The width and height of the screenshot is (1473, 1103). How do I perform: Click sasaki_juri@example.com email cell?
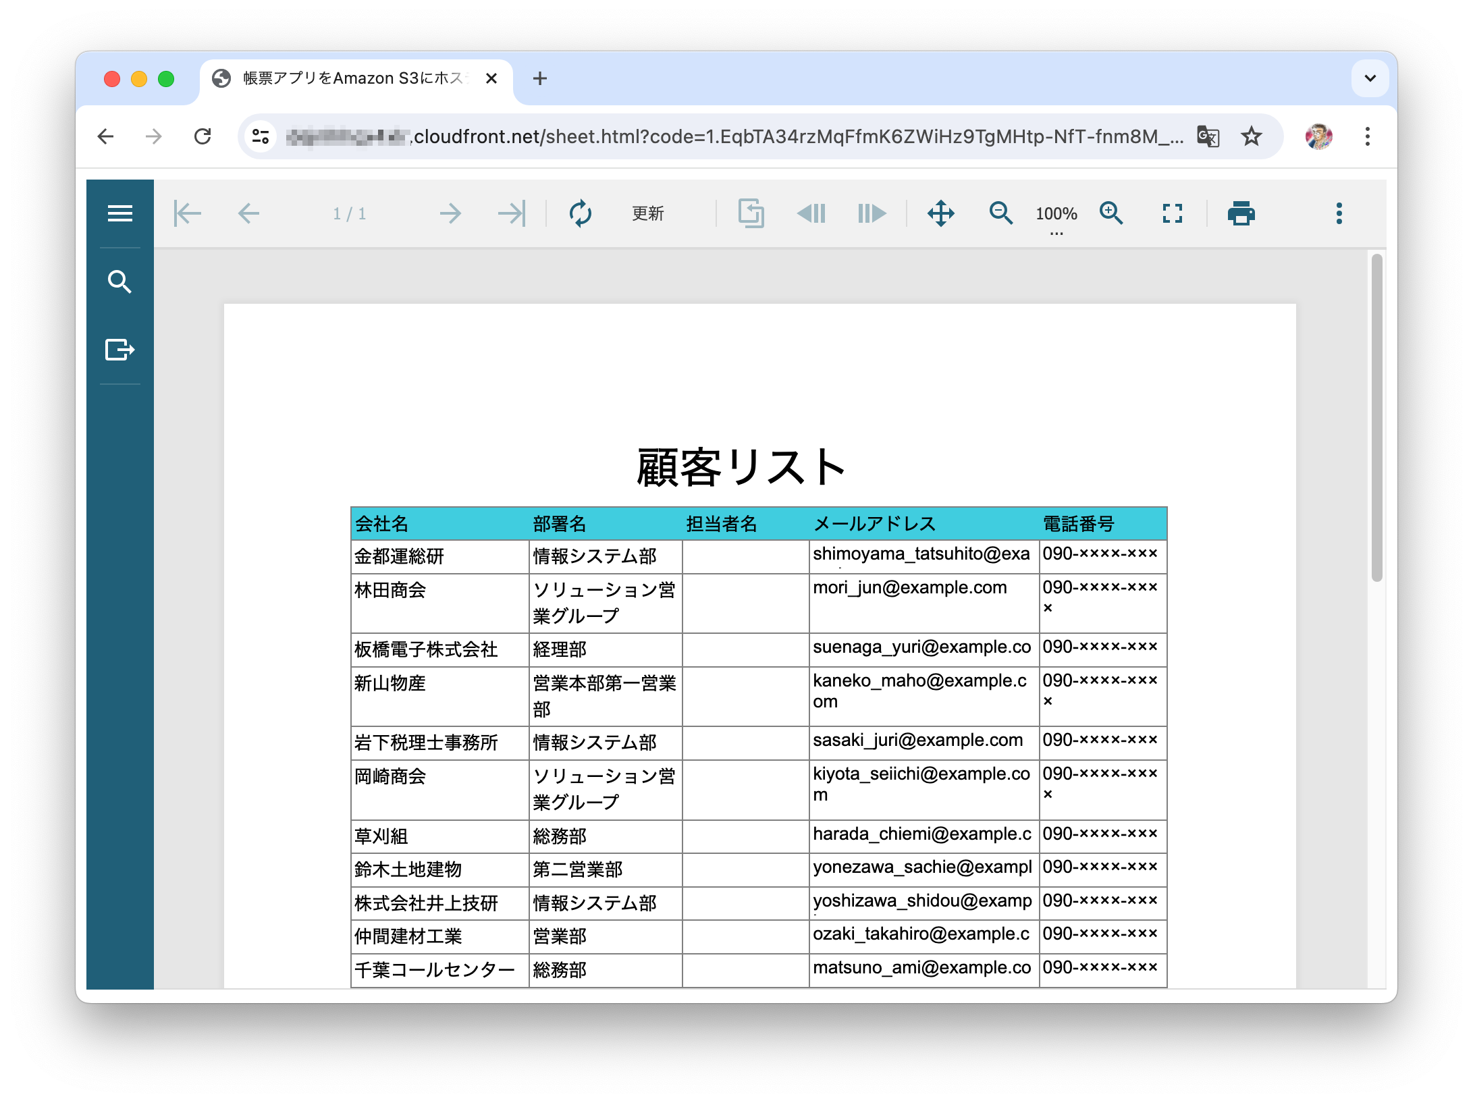[924, 743]
